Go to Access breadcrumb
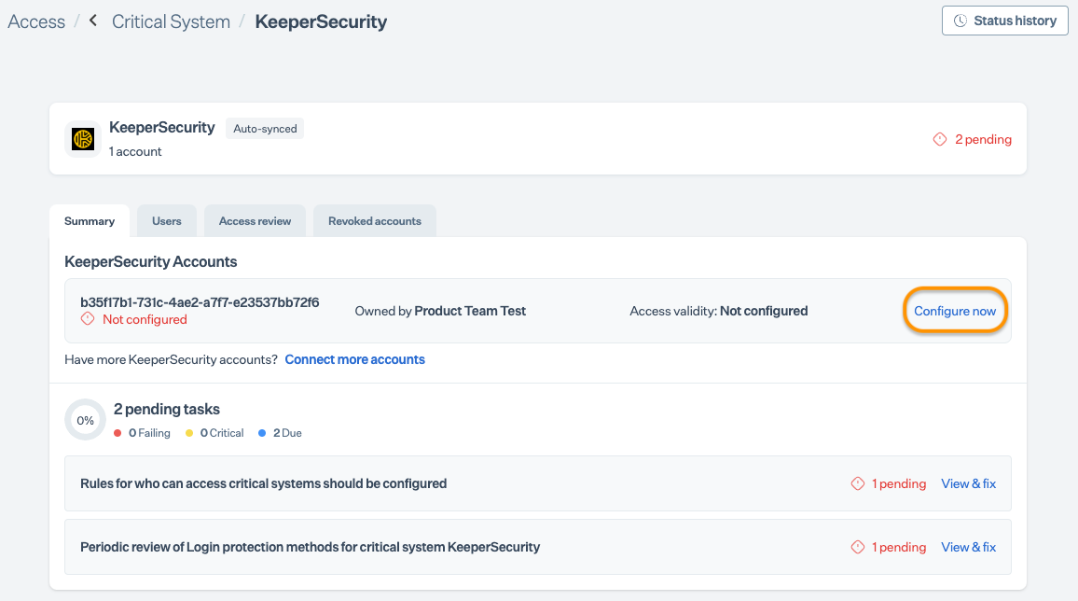1078x601 pixels. [36, 21]
